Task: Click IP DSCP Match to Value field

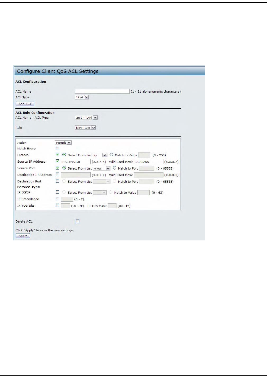Action: coord(143,193)
